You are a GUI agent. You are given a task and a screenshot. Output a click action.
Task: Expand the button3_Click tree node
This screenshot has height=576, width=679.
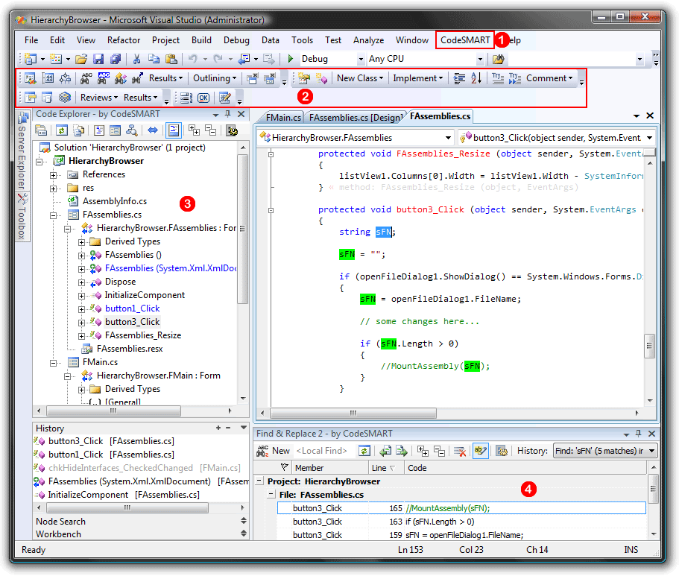coord(81,323)
